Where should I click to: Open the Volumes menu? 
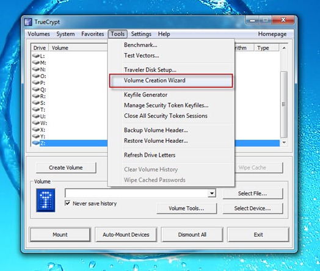click(x=38, y=34)
